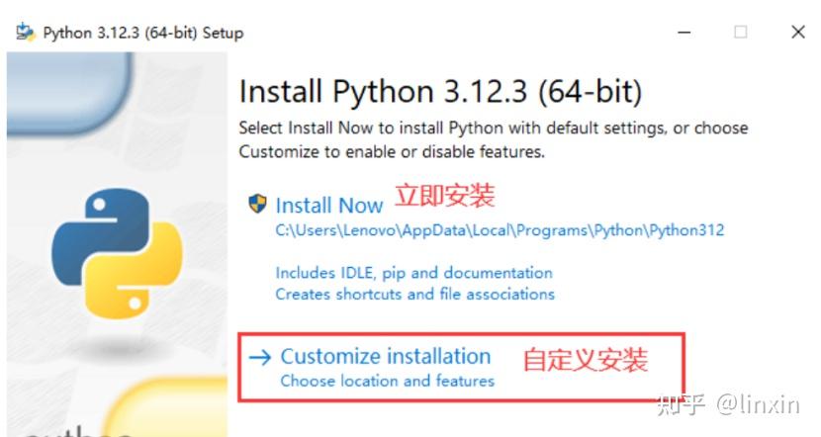Click the yellow decorative shape at banner bottom
Screen dimensions: 821x437
[165, 406]
